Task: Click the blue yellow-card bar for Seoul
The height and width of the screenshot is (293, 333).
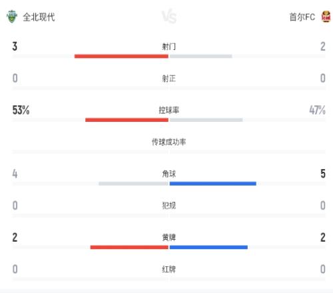Action: (x=208, y=247)
